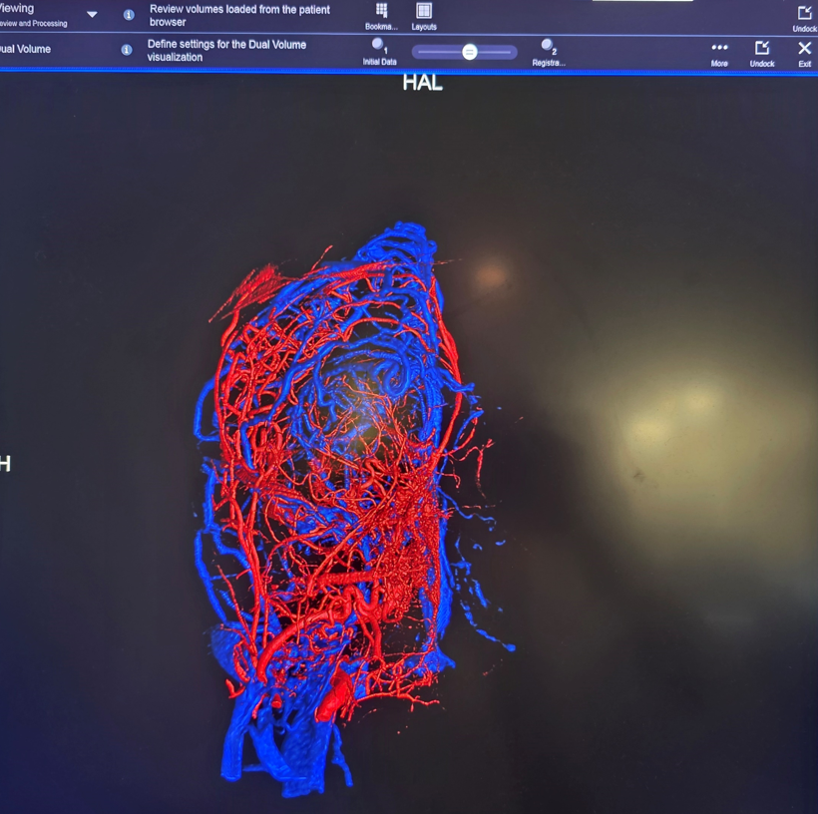Open the More options ellipsis
This screenshot has width=818, height=814.
point(719,48)
